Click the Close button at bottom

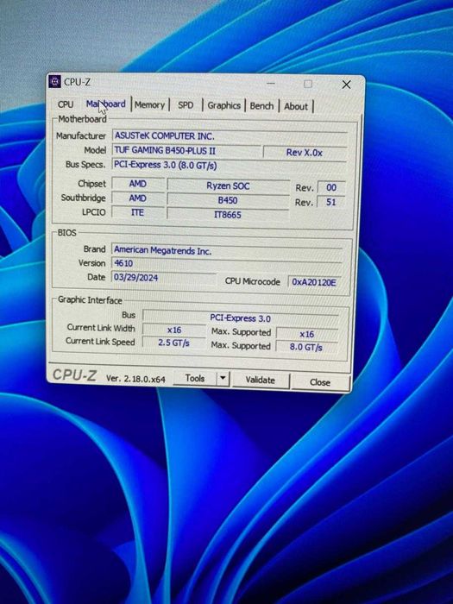tap(320, 382)
